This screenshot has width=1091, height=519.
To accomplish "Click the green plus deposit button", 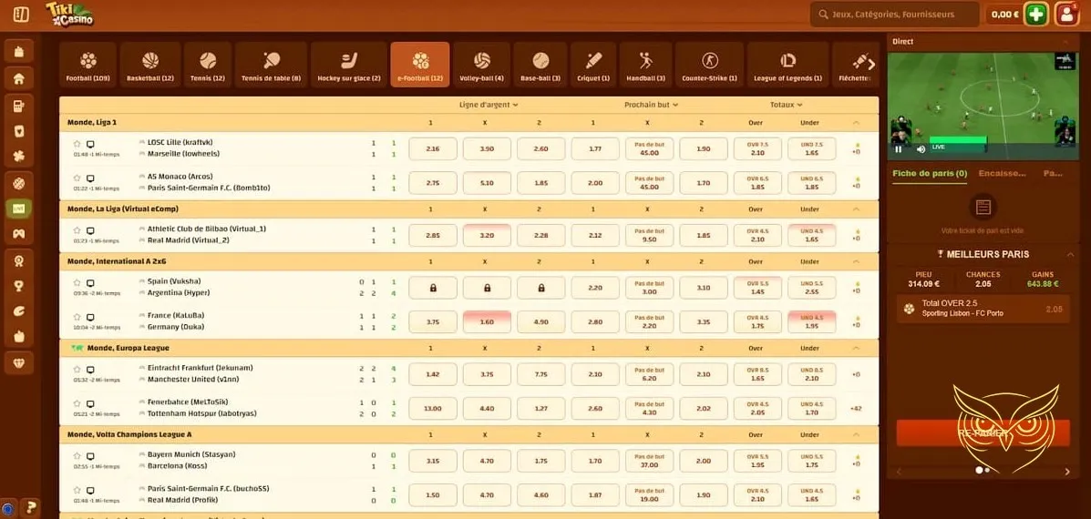I will click(1036, 14).
